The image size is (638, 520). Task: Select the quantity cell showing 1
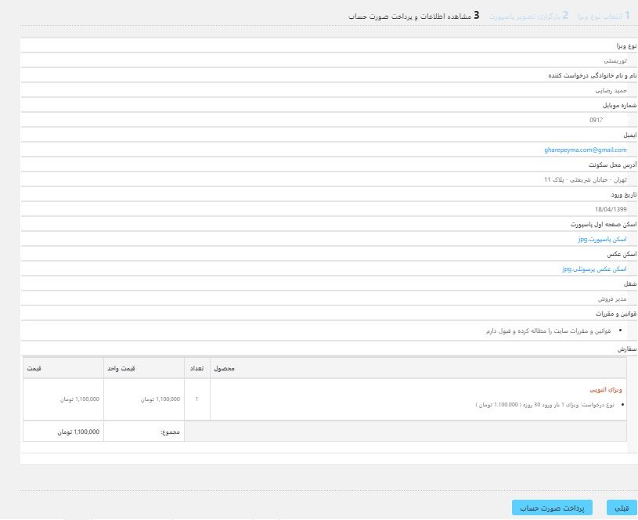pos(197,399)
